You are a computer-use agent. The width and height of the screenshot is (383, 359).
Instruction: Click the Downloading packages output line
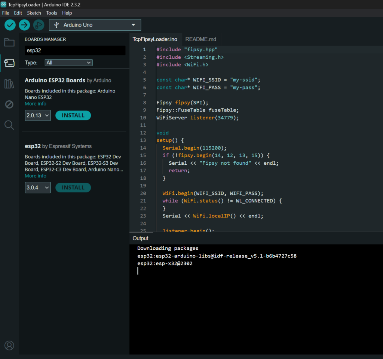168,248
